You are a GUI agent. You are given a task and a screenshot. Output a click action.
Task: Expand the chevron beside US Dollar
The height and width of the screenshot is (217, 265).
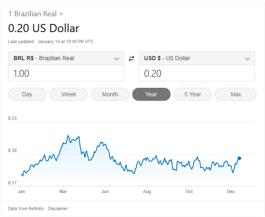pyautogui.click(x=247, y=59)
